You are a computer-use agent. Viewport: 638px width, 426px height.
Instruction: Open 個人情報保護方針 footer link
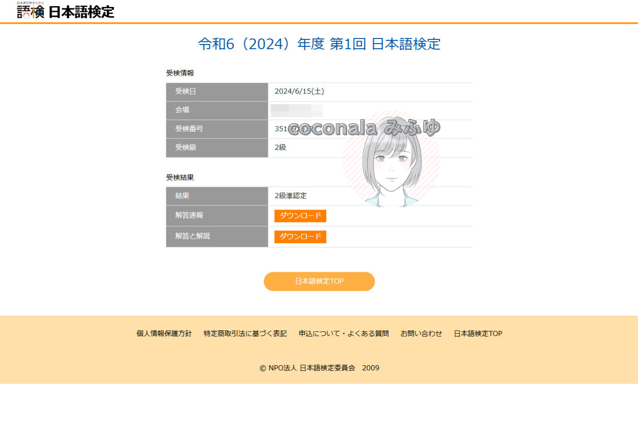point(164,334)
